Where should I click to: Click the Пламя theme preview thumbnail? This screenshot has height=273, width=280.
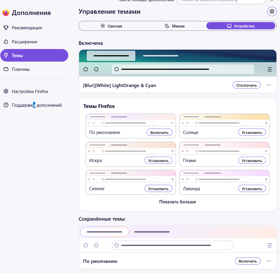pos(224,148)
